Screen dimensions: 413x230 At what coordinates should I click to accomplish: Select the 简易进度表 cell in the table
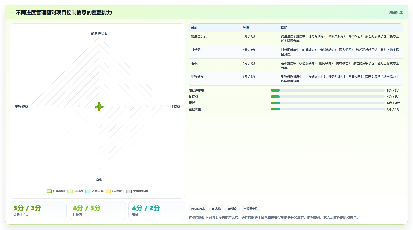tap(199, 36)
